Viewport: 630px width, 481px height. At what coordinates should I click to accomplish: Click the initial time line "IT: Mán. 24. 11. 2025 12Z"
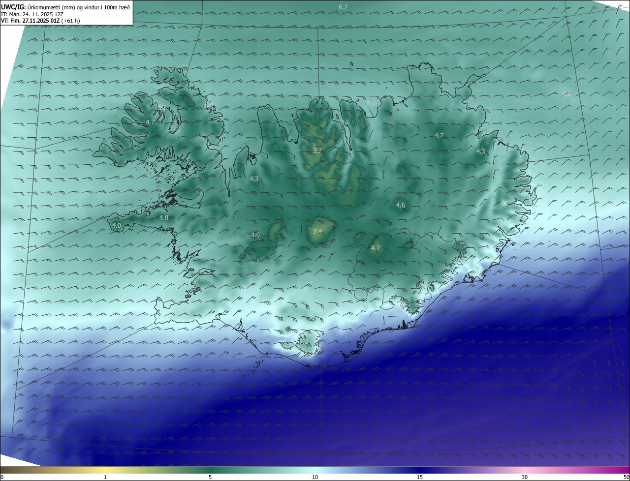pos(32,14)
